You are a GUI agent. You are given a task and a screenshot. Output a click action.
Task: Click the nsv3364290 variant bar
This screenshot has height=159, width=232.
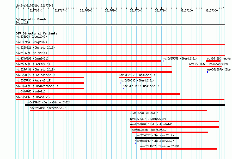(213, 61)
